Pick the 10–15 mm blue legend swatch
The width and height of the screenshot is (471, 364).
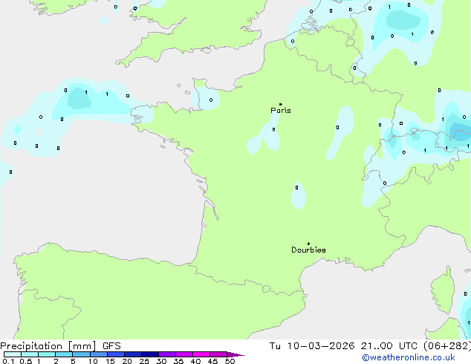[99, 354]
